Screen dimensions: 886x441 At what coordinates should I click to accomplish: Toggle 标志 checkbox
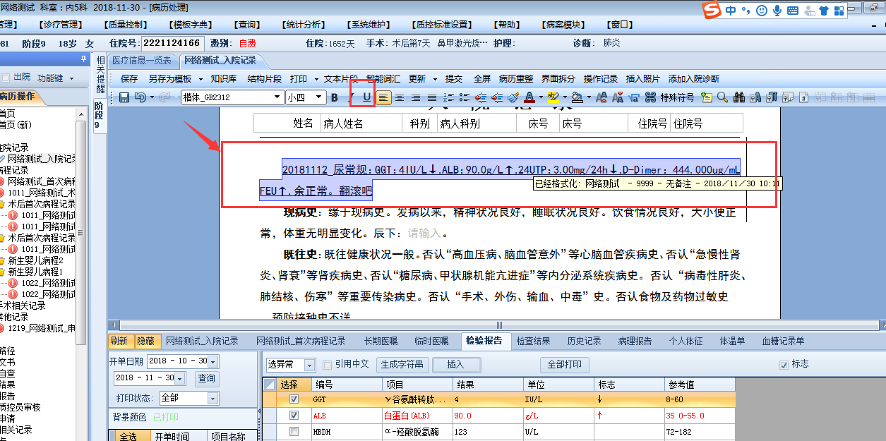pos(784,365)
